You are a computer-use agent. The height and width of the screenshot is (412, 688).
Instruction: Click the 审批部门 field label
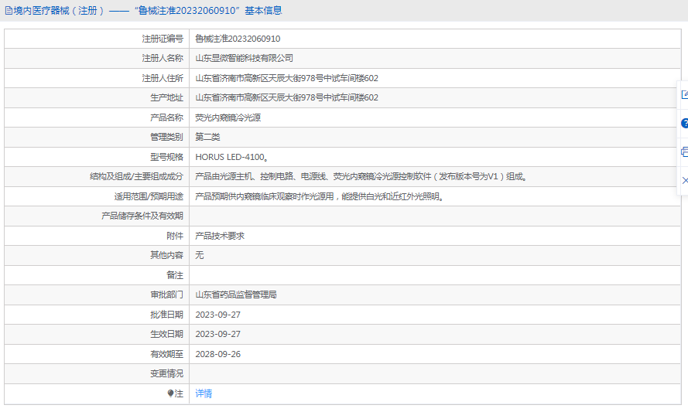(166, 295)
